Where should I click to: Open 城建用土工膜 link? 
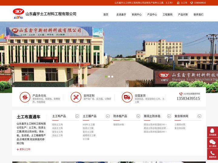[x=89, y=135]
